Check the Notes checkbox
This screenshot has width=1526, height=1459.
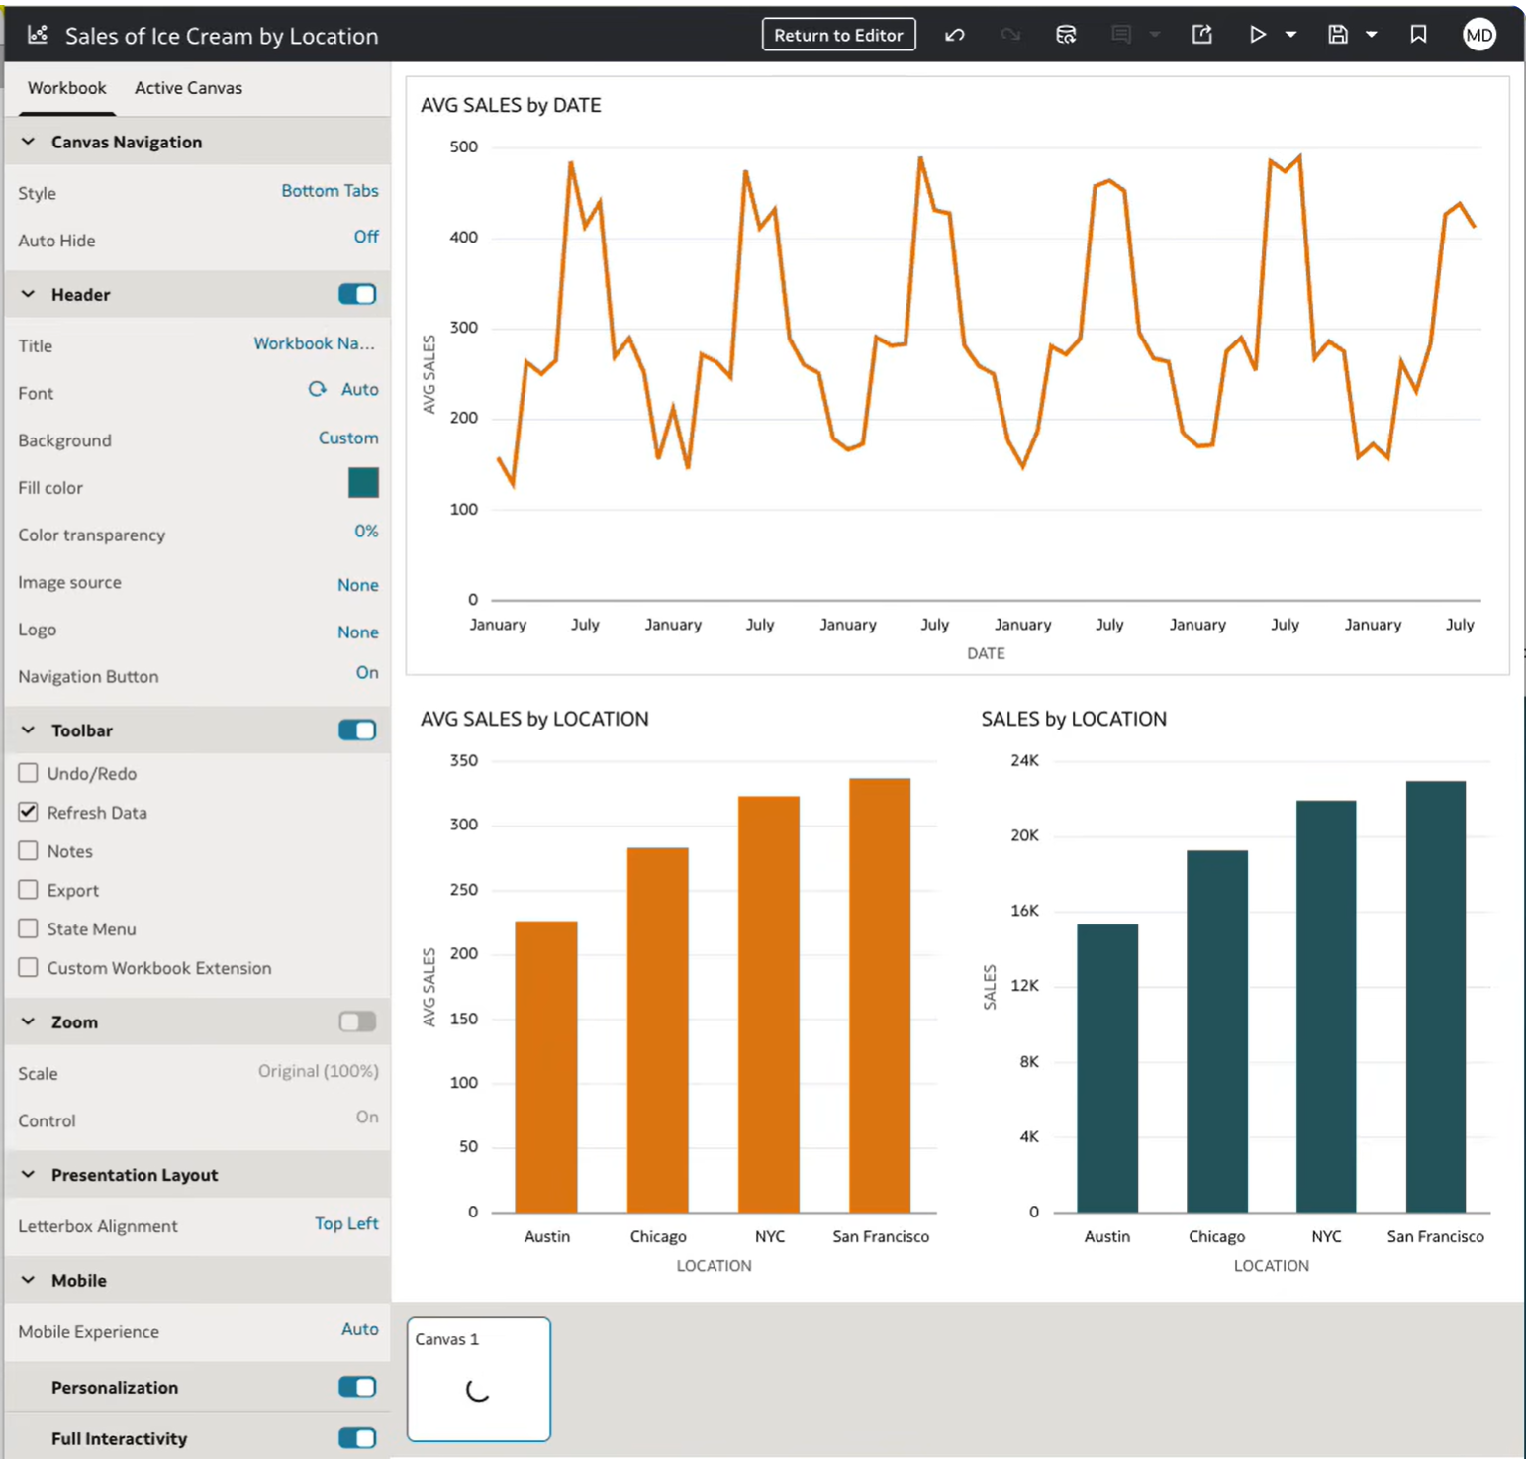click(x=28, y=850)
